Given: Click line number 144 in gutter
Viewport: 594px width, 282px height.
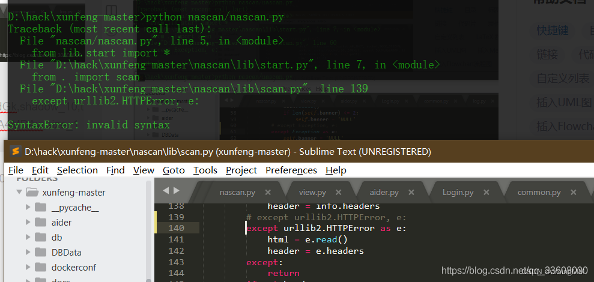Looking at the screenshot, I should (177, 273).
